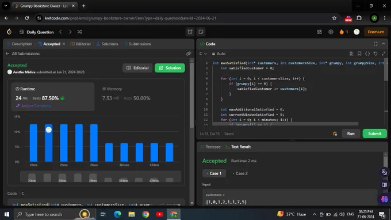391x220 pixels.
Task: Collapse the Code panel chevron
Action: point(384,44)
